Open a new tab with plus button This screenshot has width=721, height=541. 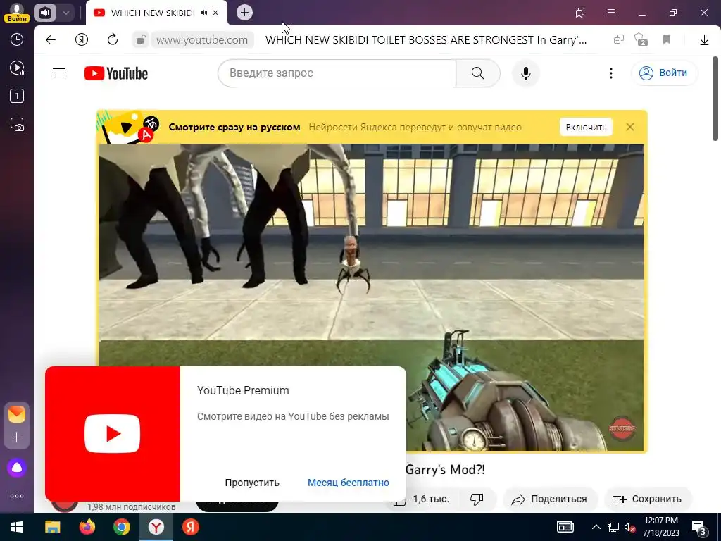tap(244, 13)
